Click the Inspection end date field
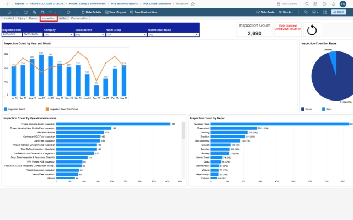 point(33,35)
